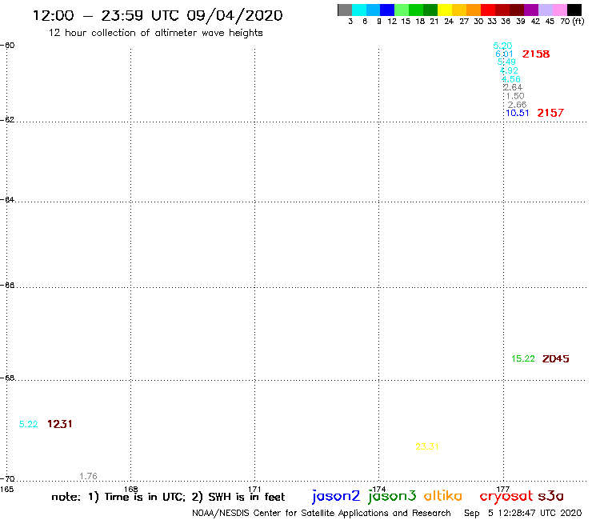Click the purple swatch in the legend
The image size is (592, 520).
pyautogui.click(x=531, y=10)
